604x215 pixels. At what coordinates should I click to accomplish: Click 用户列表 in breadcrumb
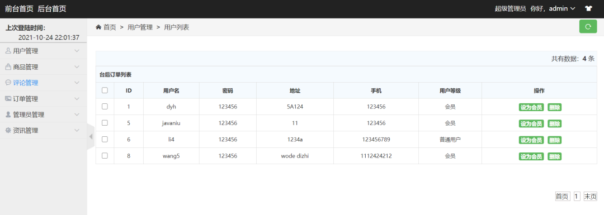coord(177,27)
